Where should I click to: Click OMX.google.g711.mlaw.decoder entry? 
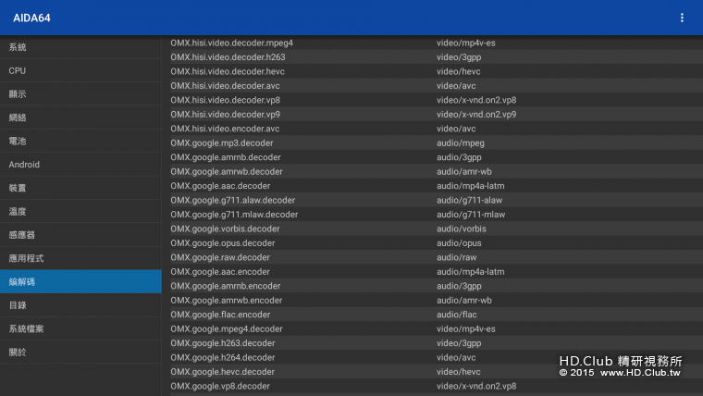click(x=437, y=215)
